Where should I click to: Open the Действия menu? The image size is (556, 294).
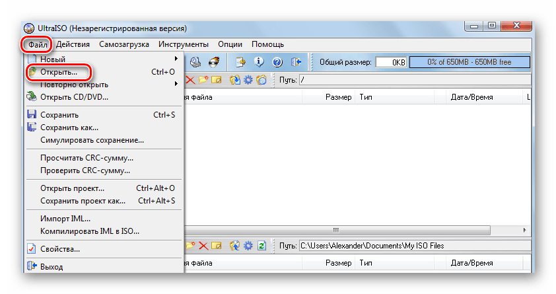pyautogui.click(x=73, y=44)
